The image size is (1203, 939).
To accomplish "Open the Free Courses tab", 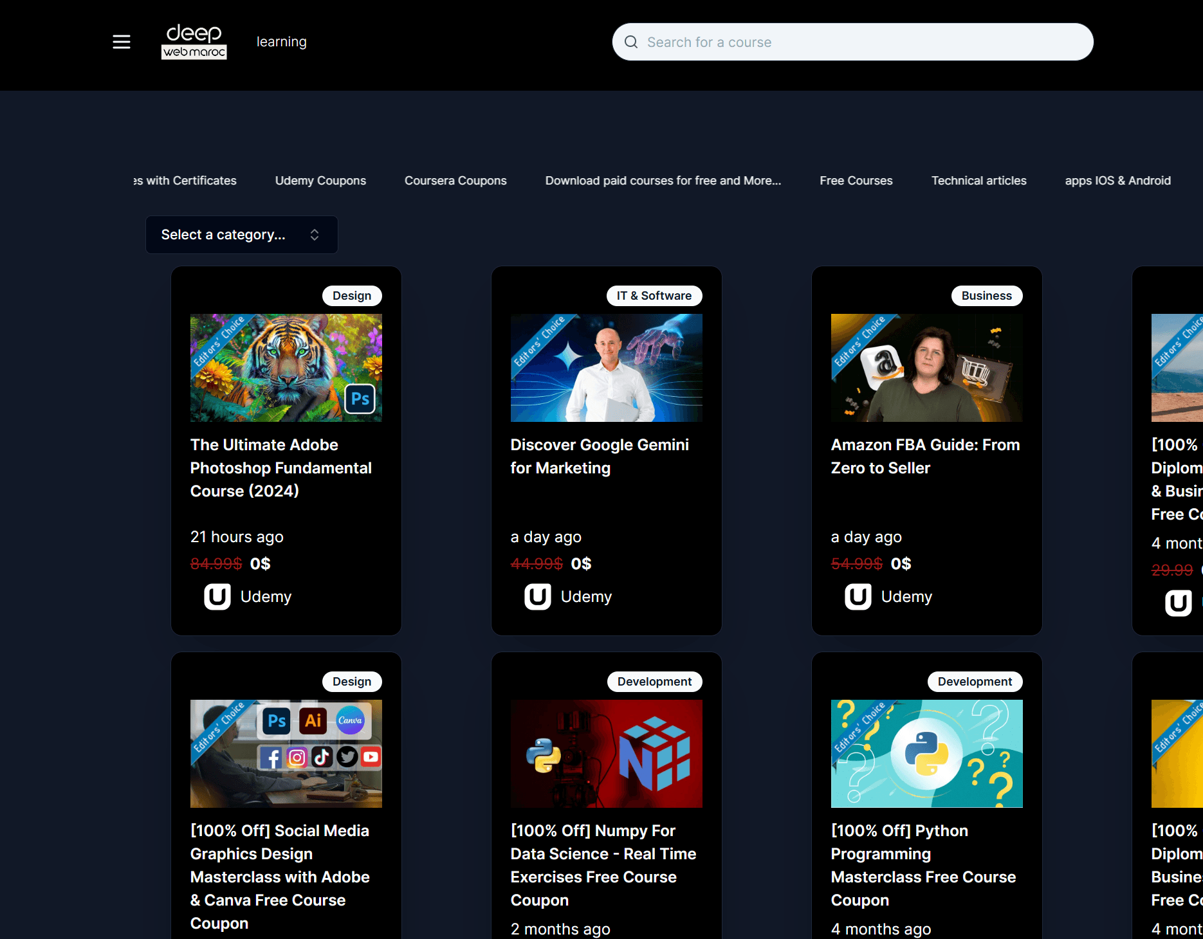I will pyautogui.click(x=856, y=181).
